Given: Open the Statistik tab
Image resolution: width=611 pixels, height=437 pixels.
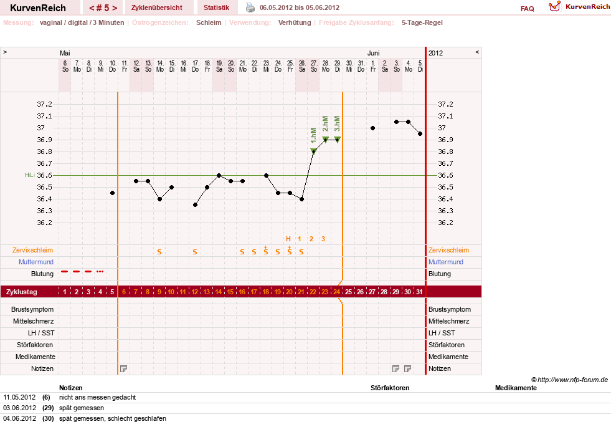Looking at the screenshot, I should click(x=216, y=7).
